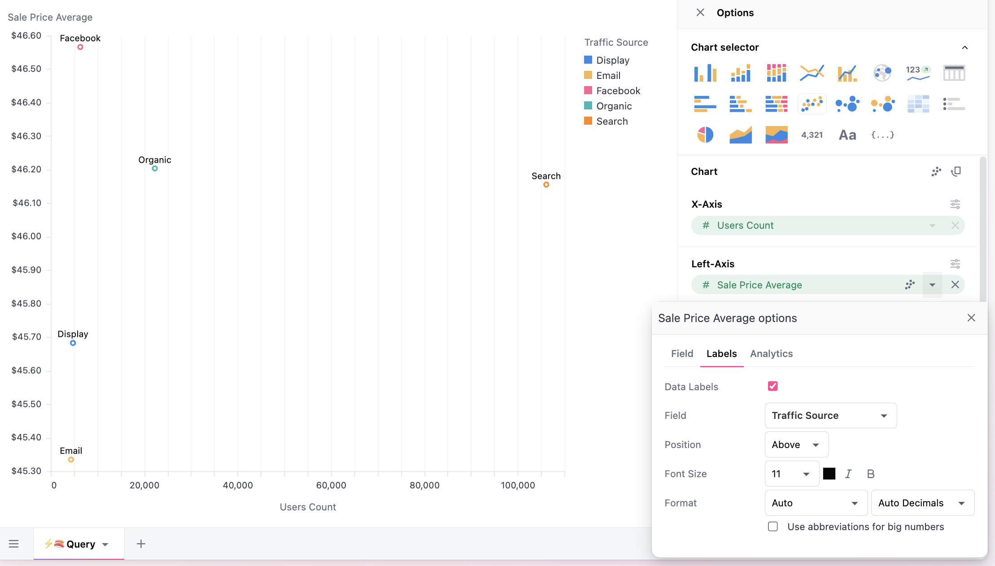Open X-Axis settings sliders icon
The width and height of the screenshot is (995, 566).
[x=955, y=205]
